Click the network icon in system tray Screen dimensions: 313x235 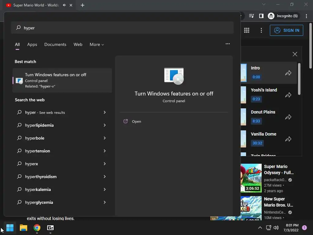coord(268,228)
